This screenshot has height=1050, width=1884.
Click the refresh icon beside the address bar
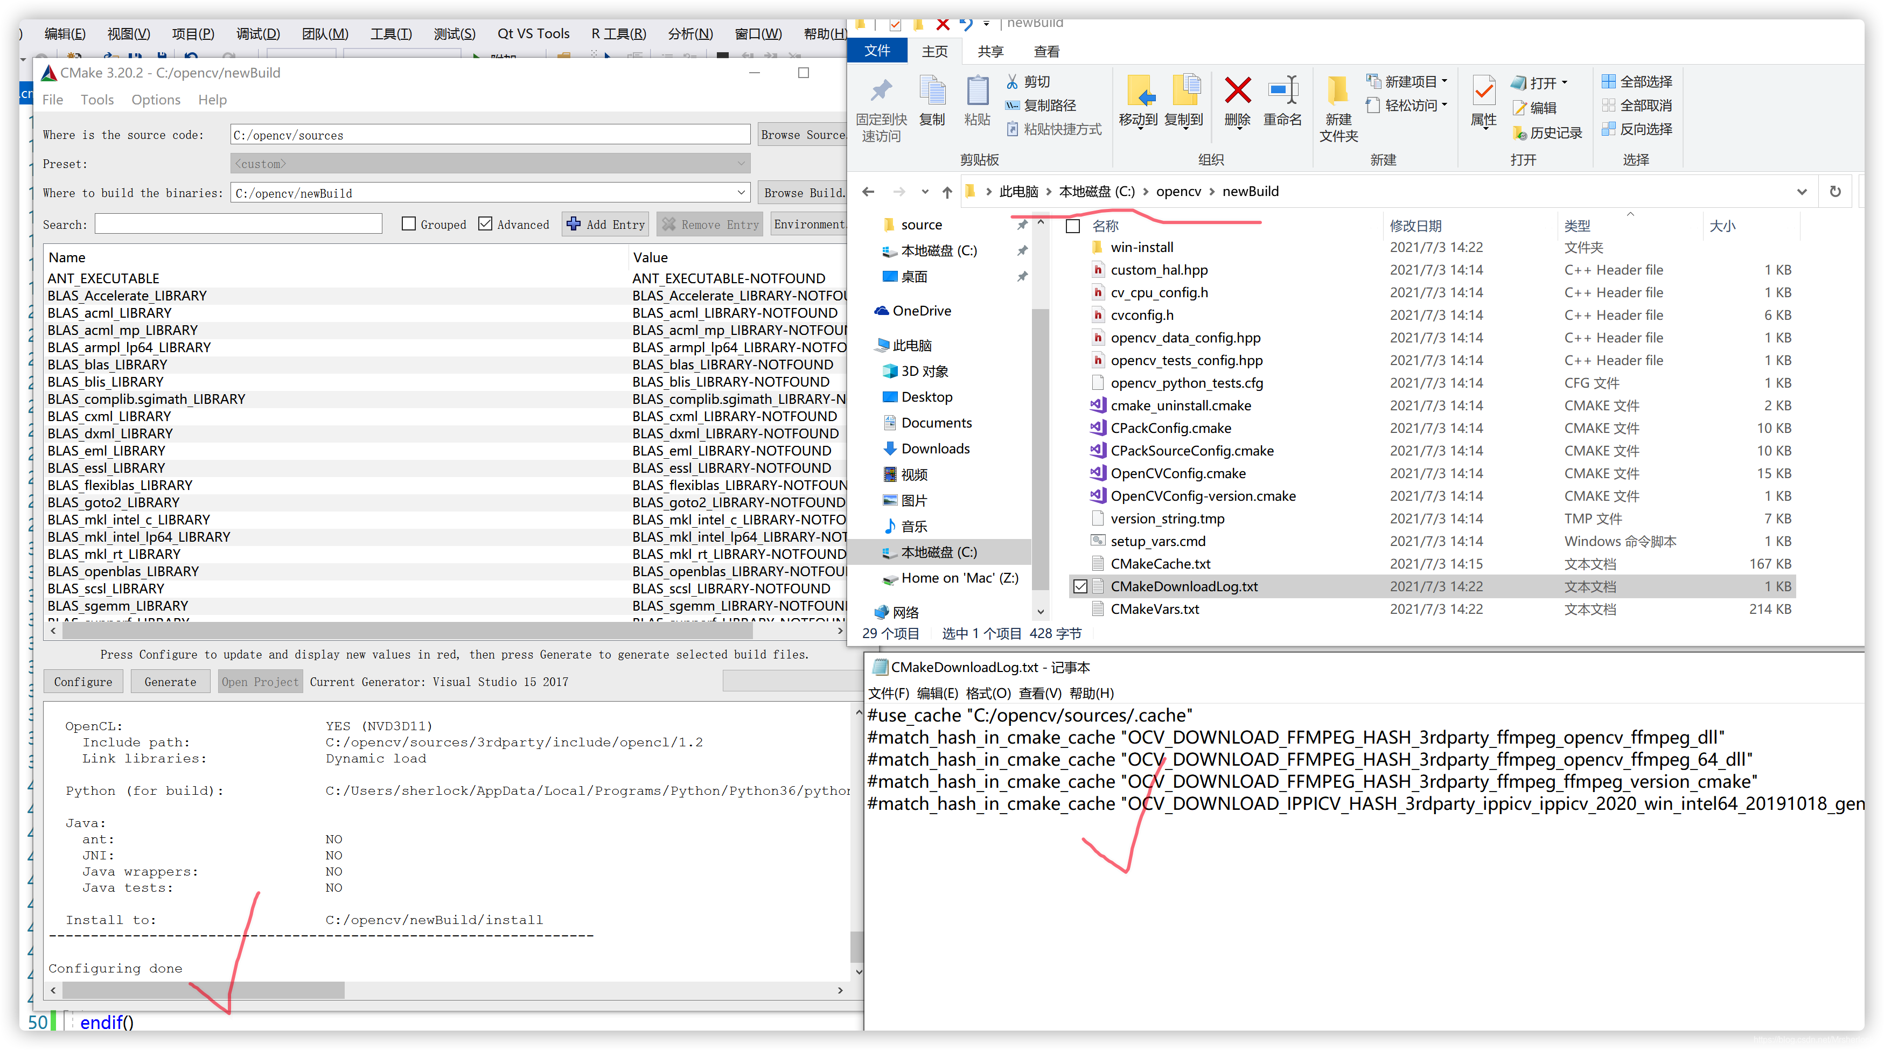pos(1834,192)
